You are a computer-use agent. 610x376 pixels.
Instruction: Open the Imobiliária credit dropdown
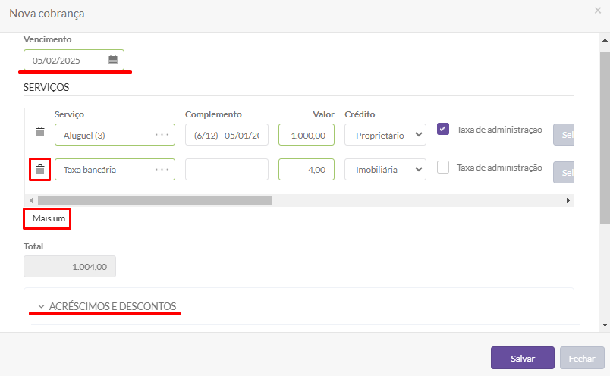click(x=385, y=170)
